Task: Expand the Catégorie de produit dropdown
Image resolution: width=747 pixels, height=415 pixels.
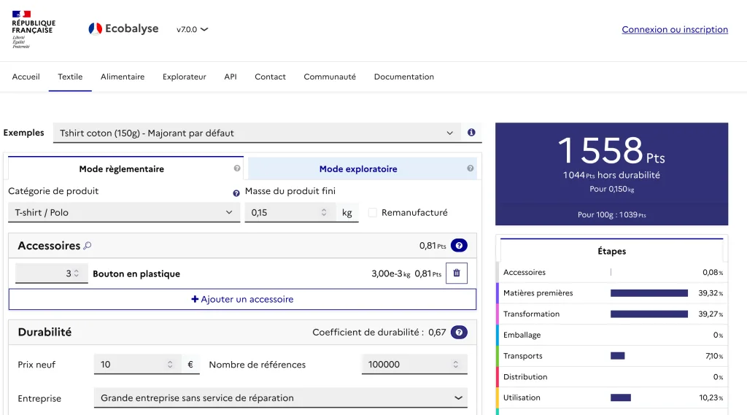Action: (123, 212)
